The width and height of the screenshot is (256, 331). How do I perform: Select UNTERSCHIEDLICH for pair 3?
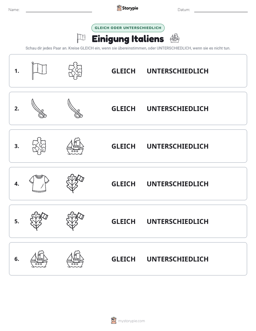(x=177, y=146)
